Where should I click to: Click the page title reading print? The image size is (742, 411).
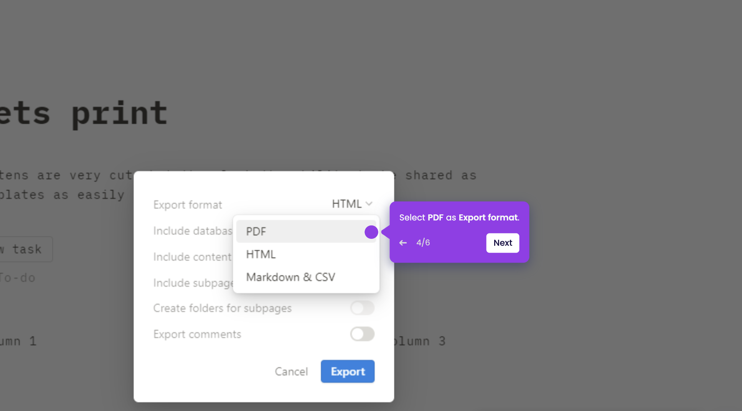[x=119, y=113]
